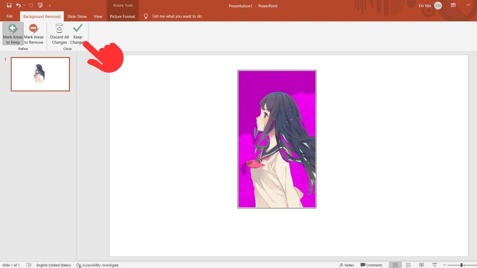477x268 pixels.
Task: Start slideshow from beginning via quick access icon
Action: pyautogui.click(x=40, y=6)
